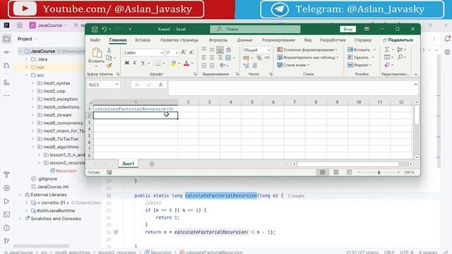Toggle bottom vertical alignment
This screenshot has width=452, height=254.
[x=220, y=50]
